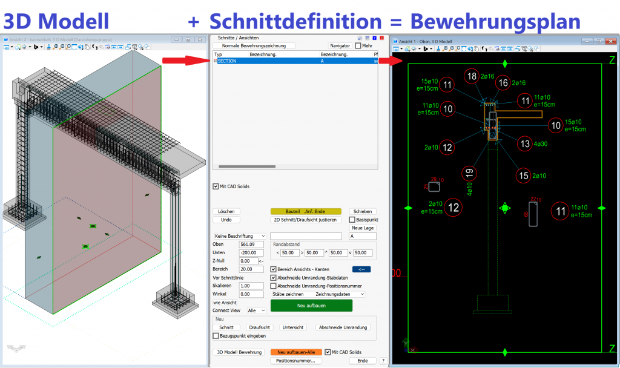Viewport: 620px width, 368px height.
Task: Click the "<-" arrow icon next to the Z-Null field
Action: point(260,261)
